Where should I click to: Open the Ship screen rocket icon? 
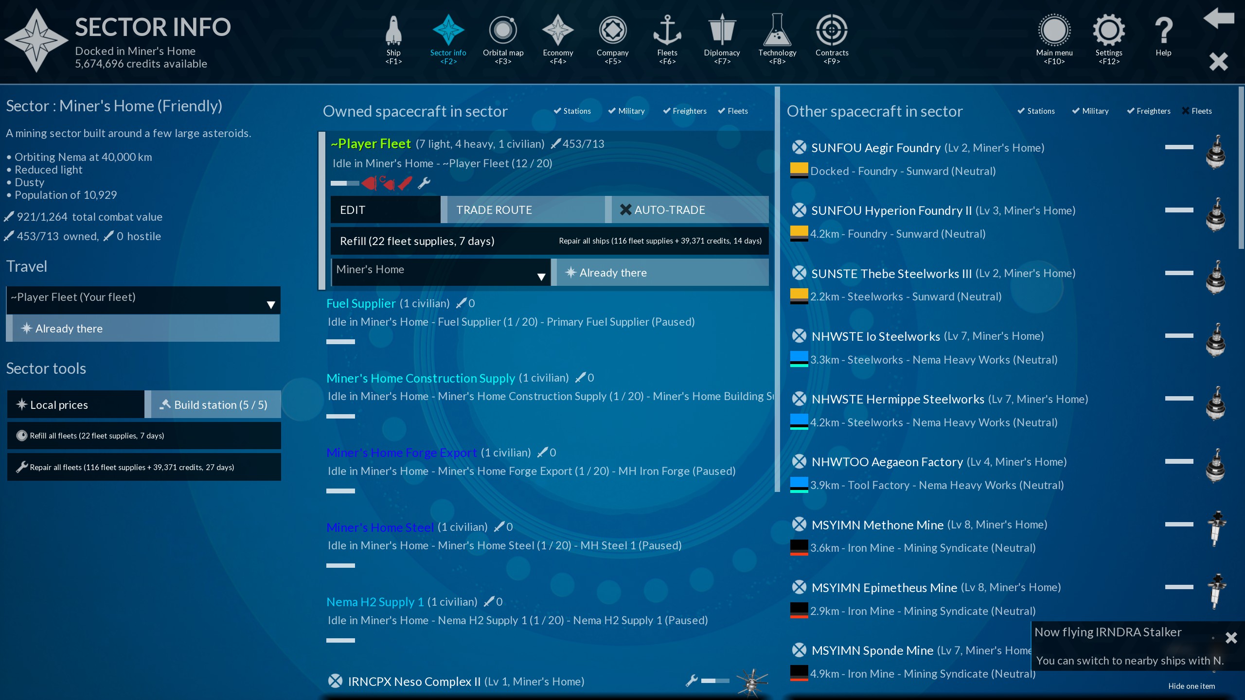tap(393, 31)
